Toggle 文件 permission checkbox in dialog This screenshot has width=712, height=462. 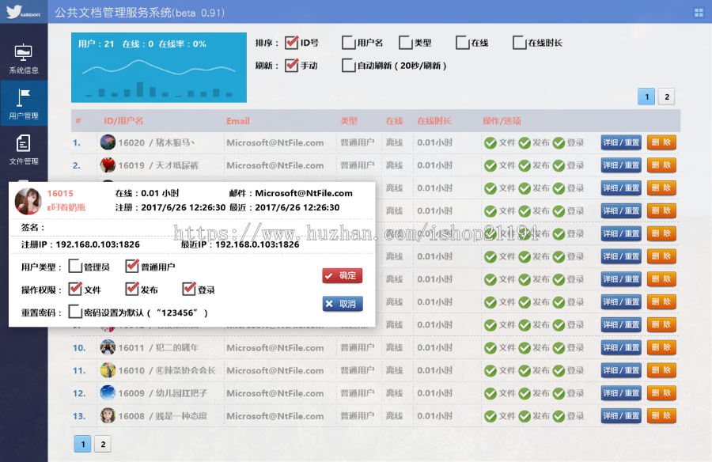(75, 289)
